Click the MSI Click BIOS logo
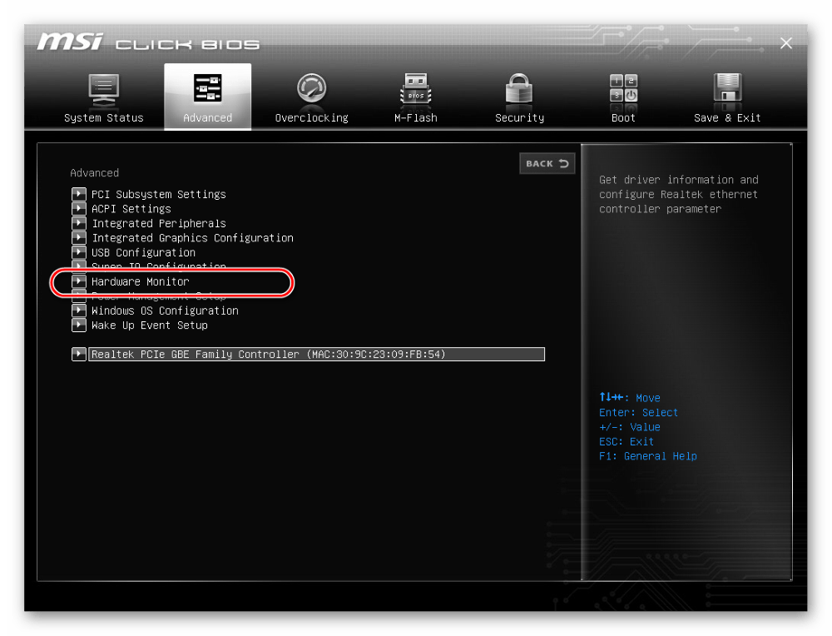 tap(148, 43)
